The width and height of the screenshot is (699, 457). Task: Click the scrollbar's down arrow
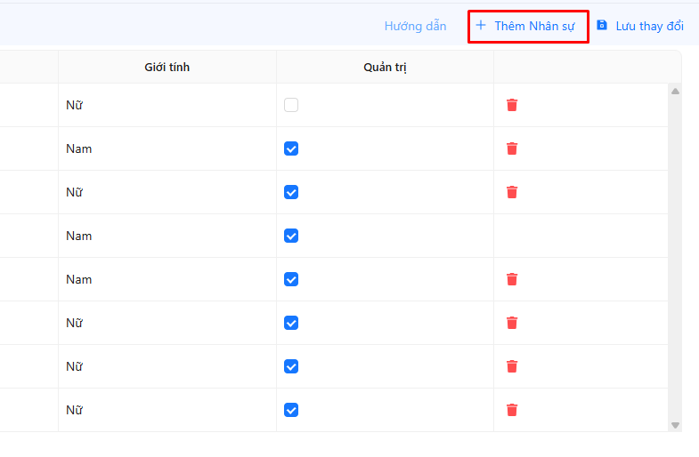[x=675, y=425]
